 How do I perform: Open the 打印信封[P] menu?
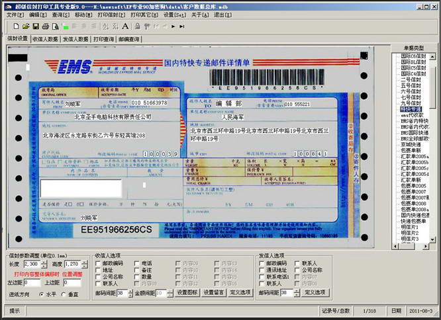[111, 15]
